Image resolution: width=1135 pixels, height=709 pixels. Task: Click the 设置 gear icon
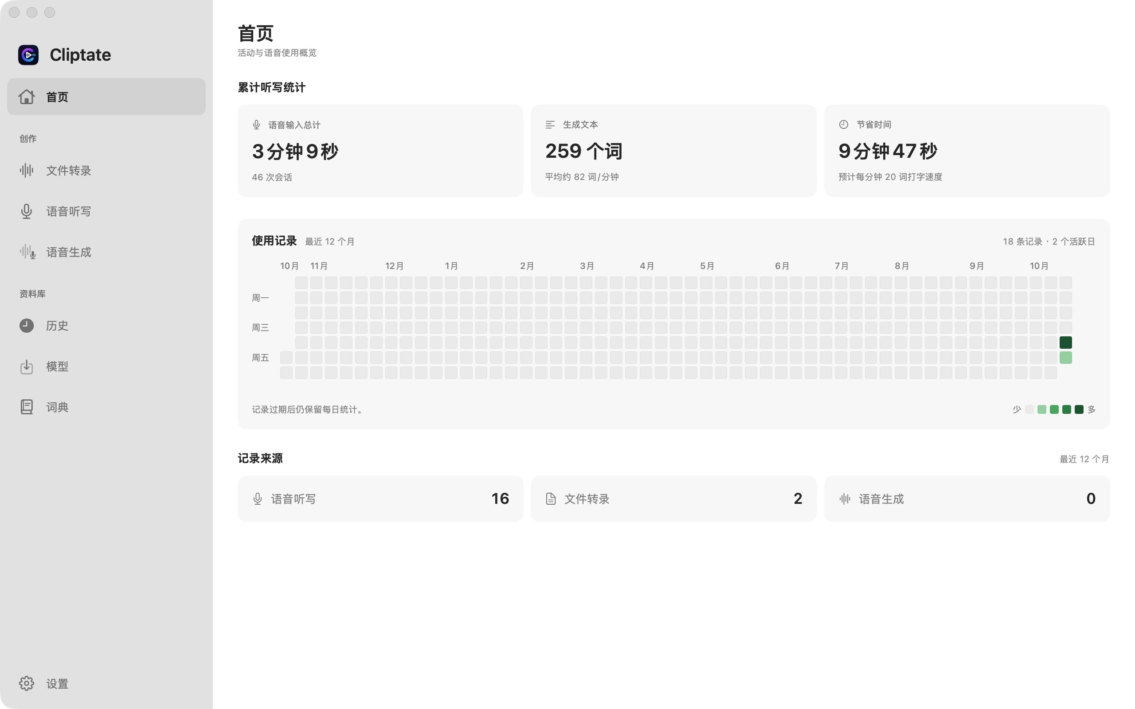(26, 683)
